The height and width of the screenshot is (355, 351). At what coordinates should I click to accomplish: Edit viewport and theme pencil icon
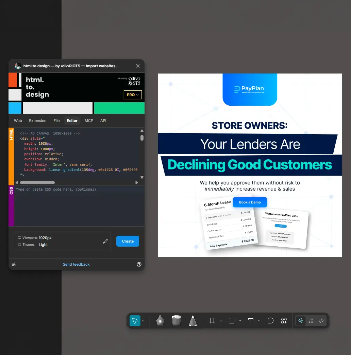coord(105,241)
